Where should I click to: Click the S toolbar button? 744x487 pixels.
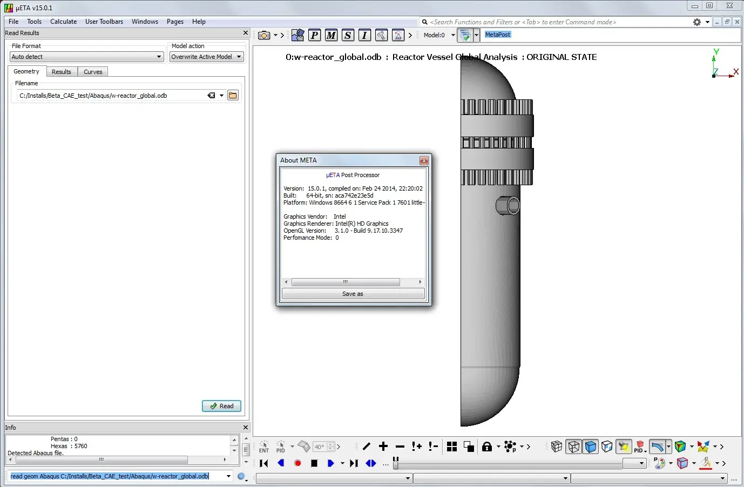point(348,35)
